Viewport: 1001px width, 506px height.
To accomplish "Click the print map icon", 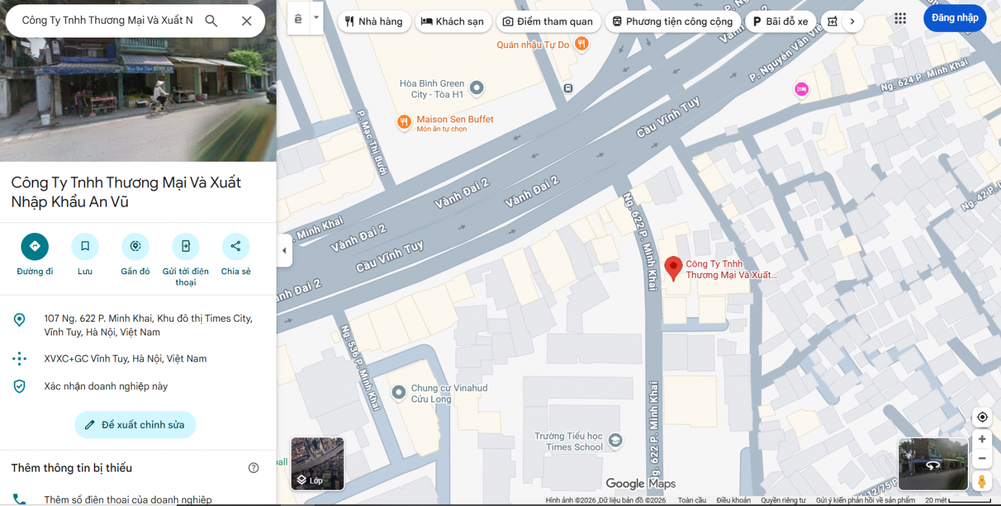I will pos(298,19).
